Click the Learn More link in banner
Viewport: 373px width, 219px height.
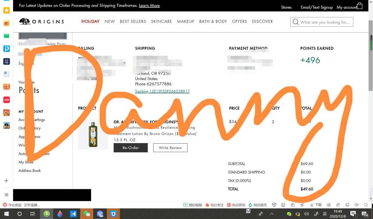coord(149,6)
